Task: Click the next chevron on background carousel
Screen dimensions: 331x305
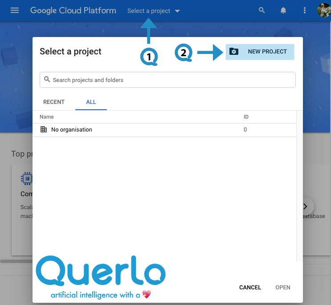Action: [x=306, y=206]
